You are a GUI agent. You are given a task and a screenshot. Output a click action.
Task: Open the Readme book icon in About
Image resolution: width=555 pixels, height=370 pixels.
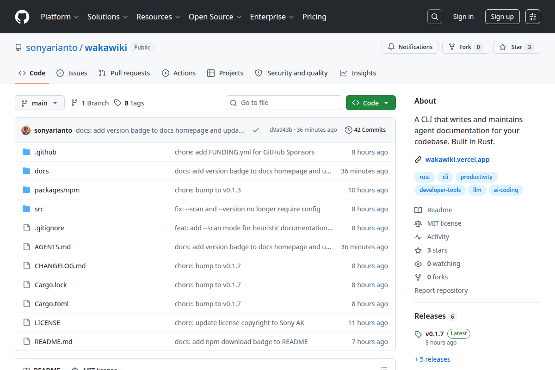pyautogui.click(x=418, y=210)
